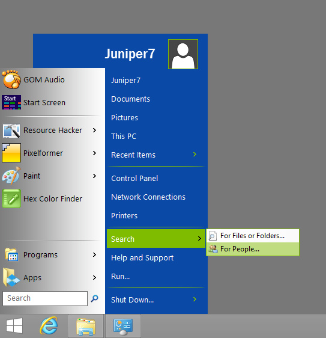Open the GOM Audio app icon
Image resolution: width=326 pixels, height=338 pixels.
11,79
